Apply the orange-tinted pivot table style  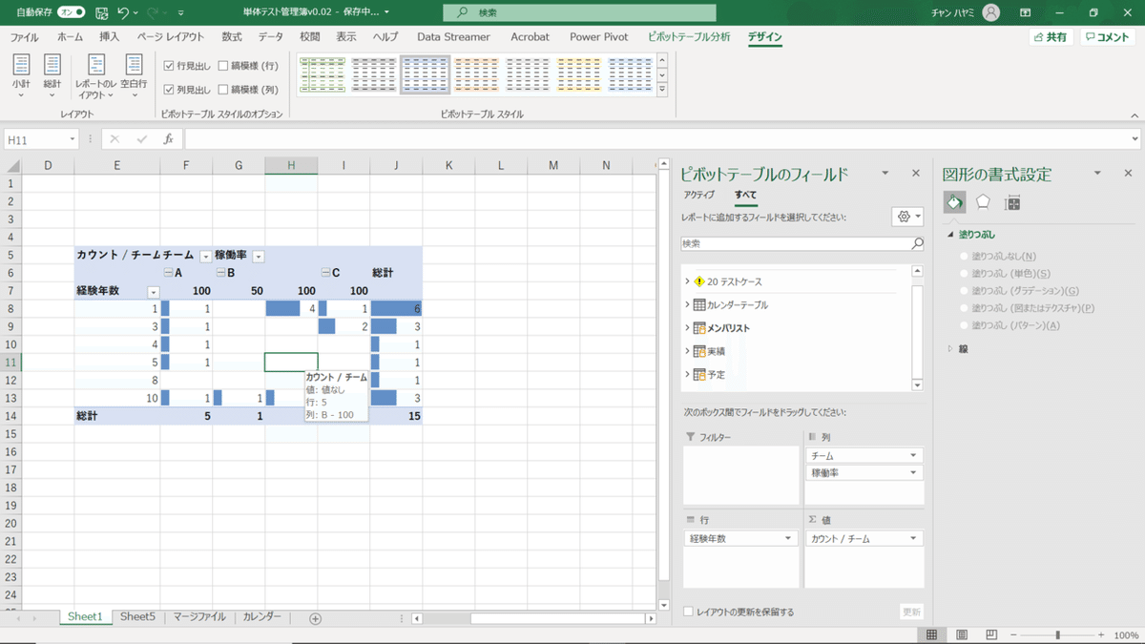pyautogui.click(x=476, y=73)
